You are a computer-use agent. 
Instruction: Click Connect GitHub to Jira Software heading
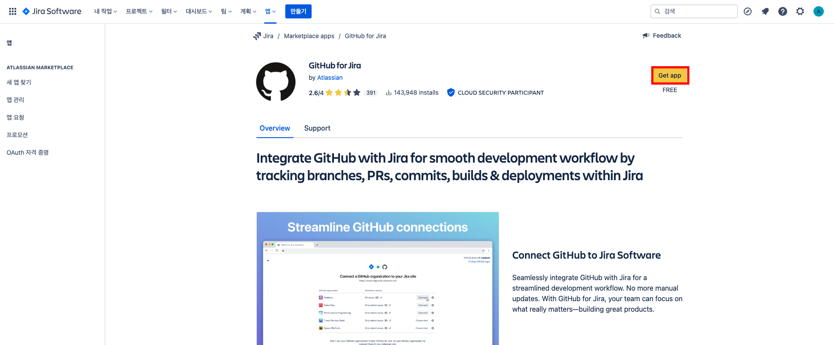(x=586, y=255)
